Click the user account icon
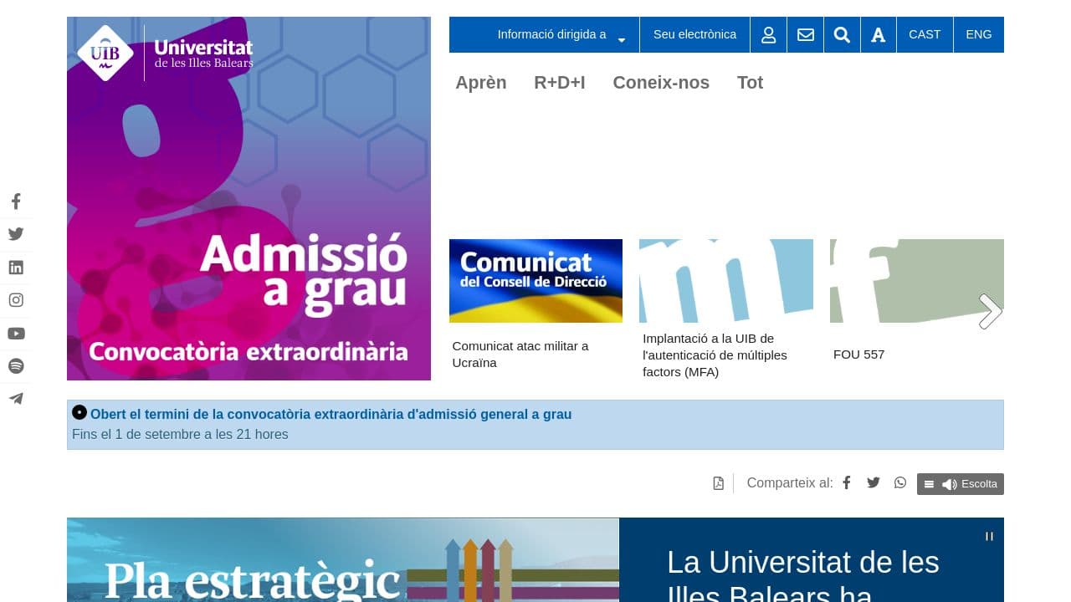 [768, 34]
